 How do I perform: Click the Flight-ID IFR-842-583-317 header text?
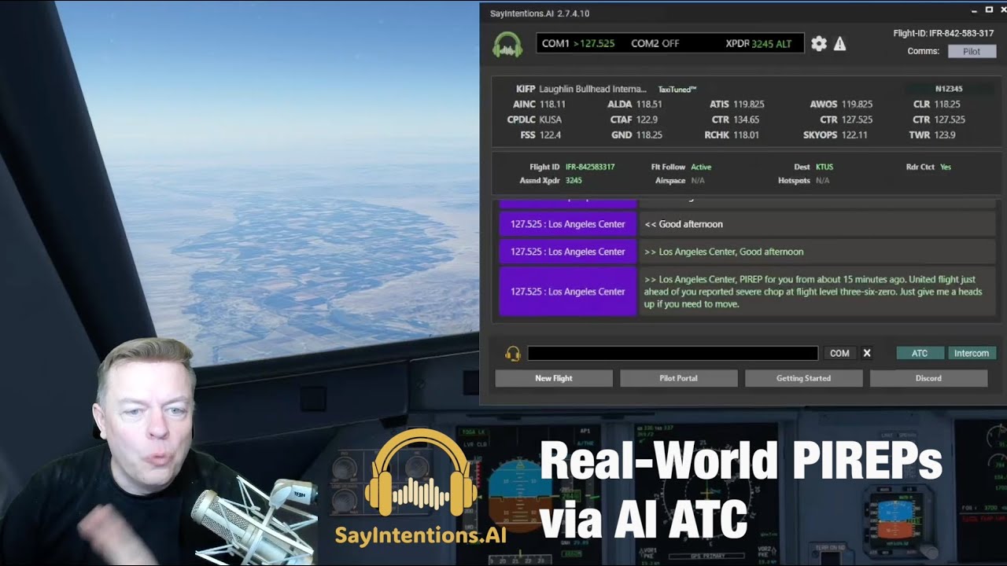click(x=943, y=34)
